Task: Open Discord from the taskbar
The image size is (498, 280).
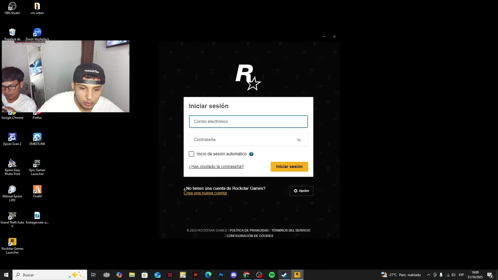Action: pos(234,275)
